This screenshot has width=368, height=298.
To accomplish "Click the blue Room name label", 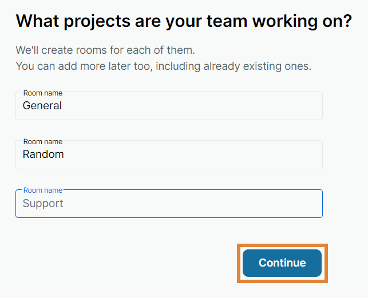I will pos(43,190).
